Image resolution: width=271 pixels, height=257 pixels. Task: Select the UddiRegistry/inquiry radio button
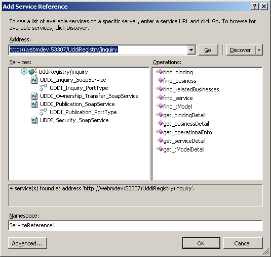tap(24, 72)
